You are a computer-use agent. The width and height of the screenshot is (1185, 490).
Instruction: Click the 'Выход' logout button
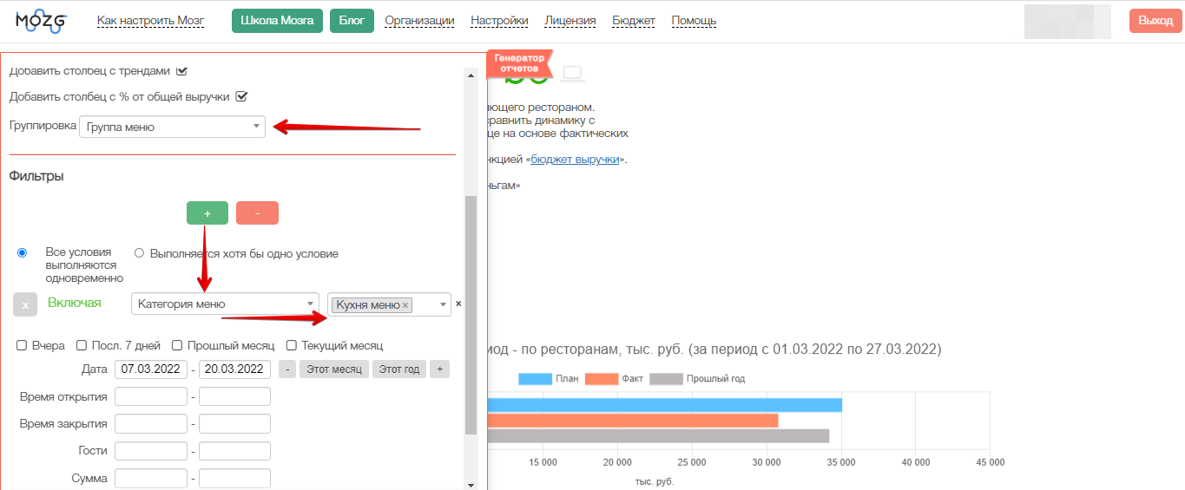pos(1155,21)
